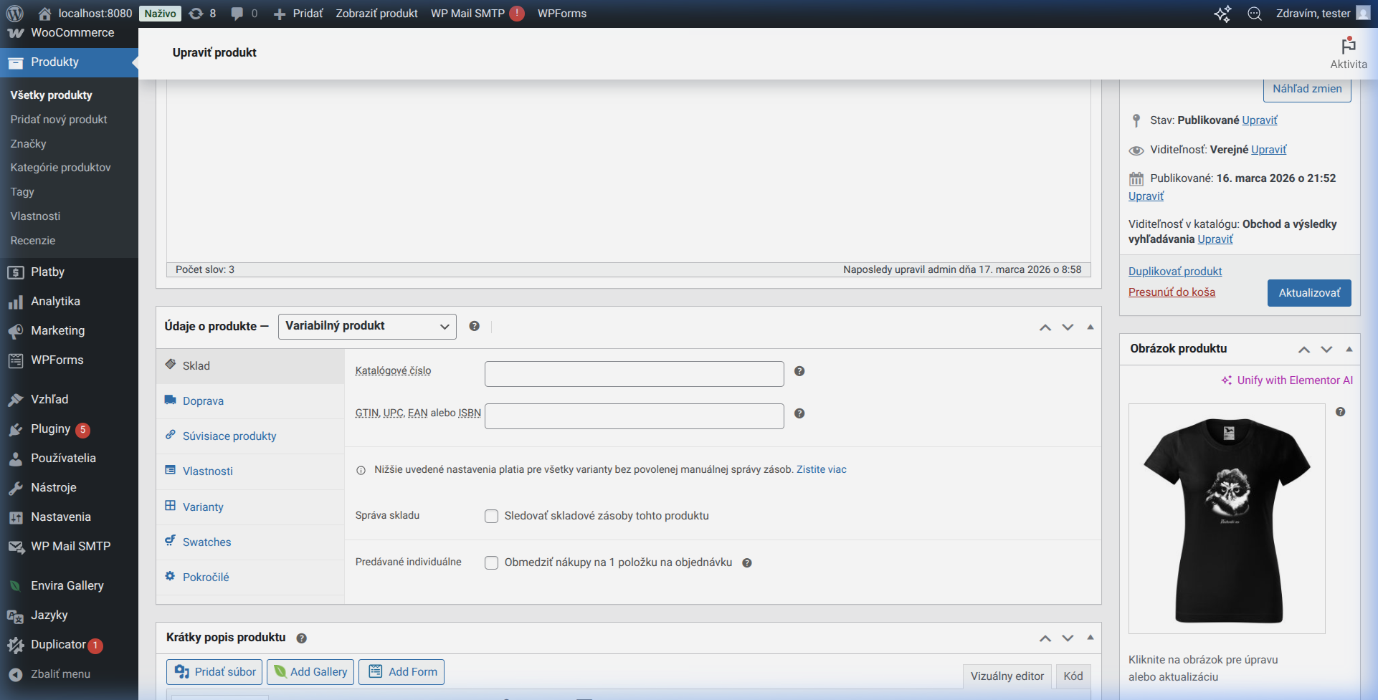This screenshot has width=1378, height=700.
Task: Click the help icon beside GTIN field
Action: pyautogui.click(x=799, y=413)
